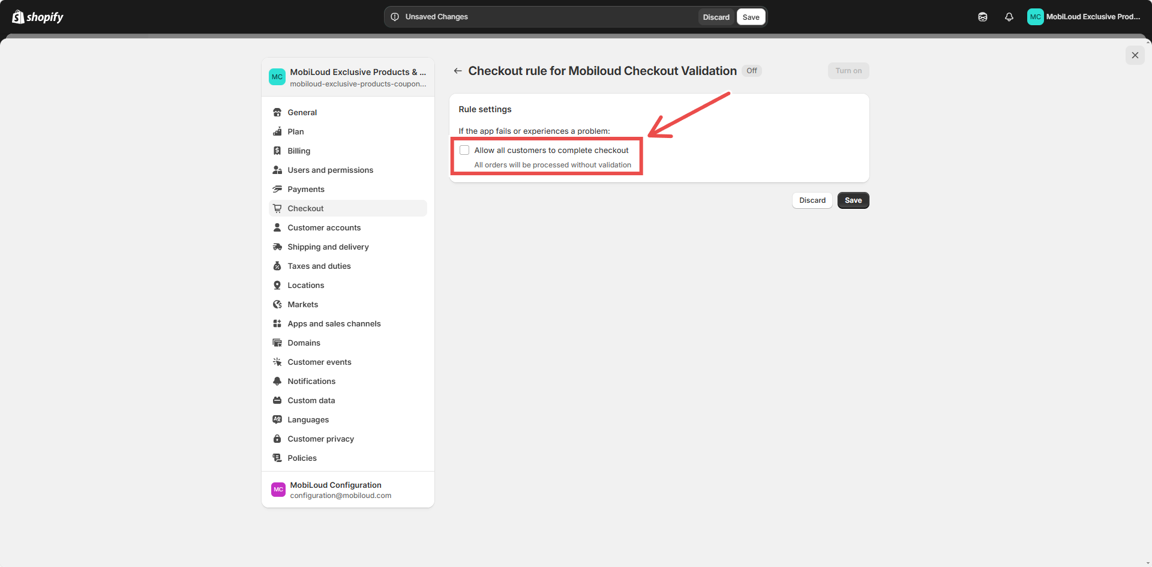Click the unsaved changes info icon
This screenshot has width=1152, height=567.
(395, 17)
